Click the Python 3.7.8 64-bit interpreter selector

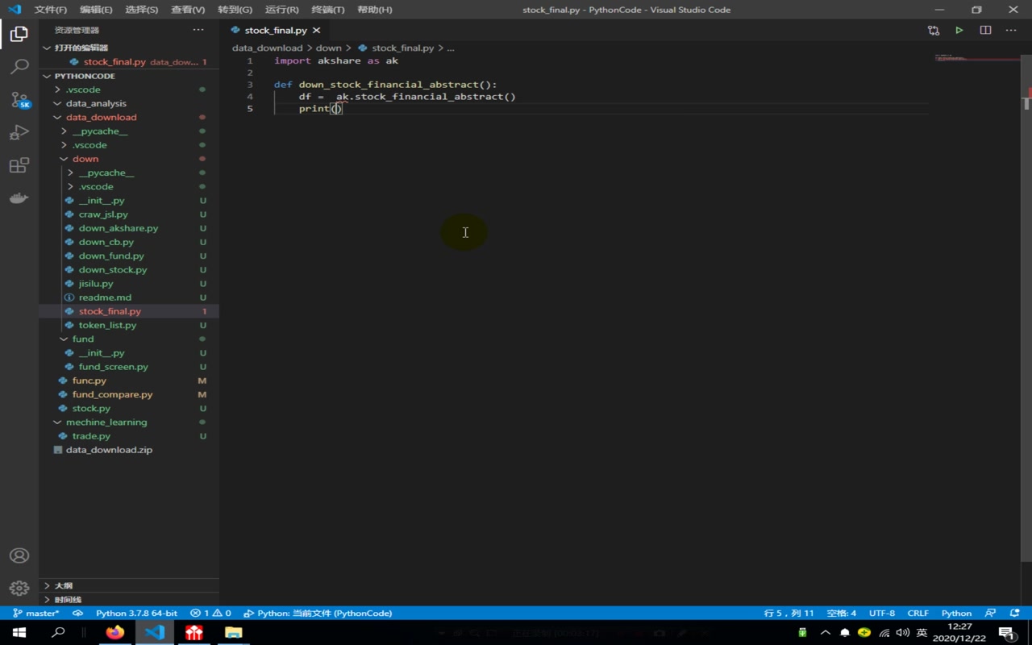[136, 613]
